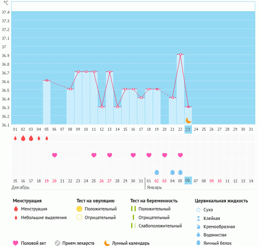Click the Клейкая cervical fluid legend icon
Viewport: 259px width, 246px height.
(198, 218)
